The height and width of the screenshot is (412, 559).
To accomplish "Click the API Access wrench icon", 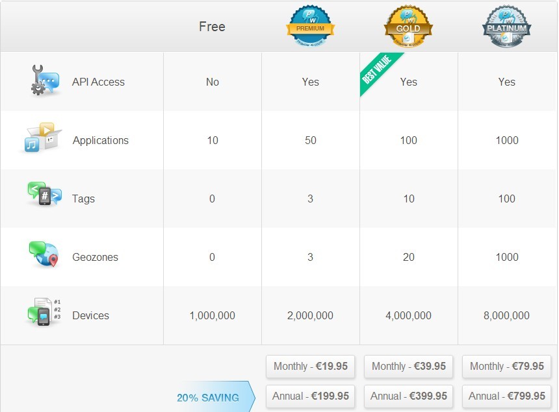I will coord(45,80).
